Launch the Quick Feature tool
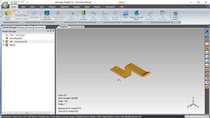Image resolution: width=210 pixels, height=118 pixels. pos(8,15)
